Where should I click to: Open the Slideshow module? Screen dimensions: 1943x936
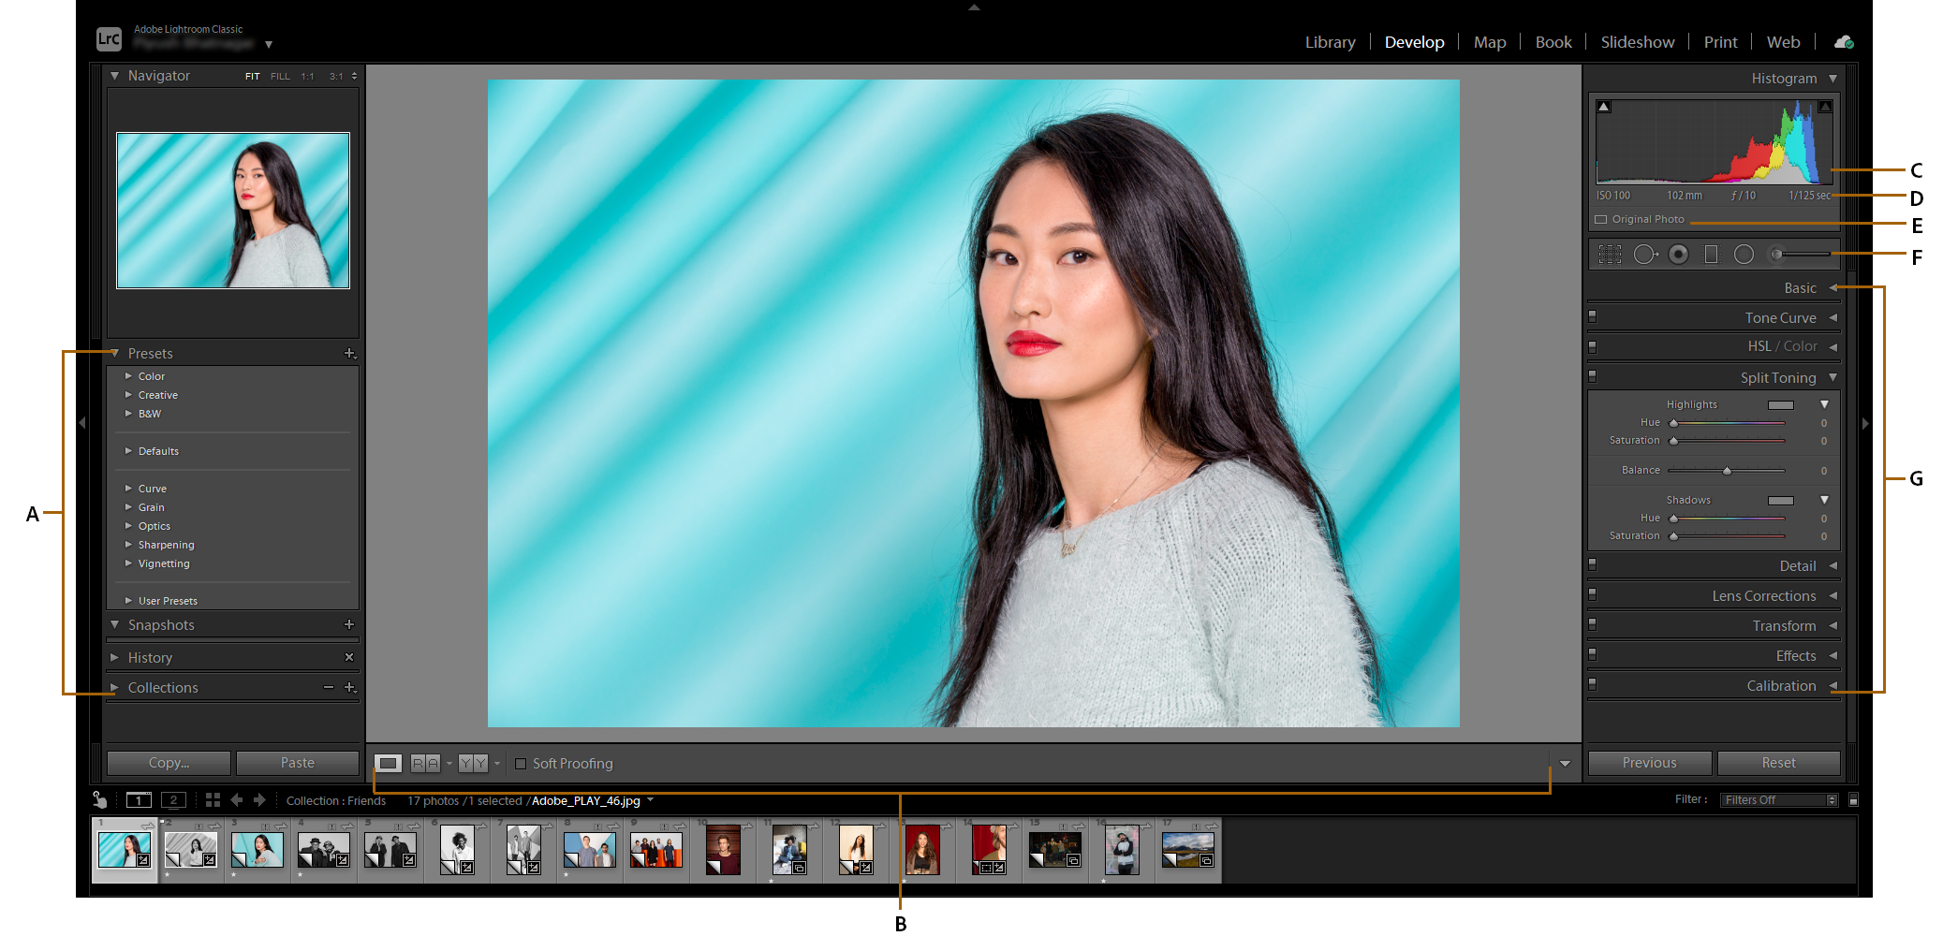pyautogui.click(x=1637, y=42)
